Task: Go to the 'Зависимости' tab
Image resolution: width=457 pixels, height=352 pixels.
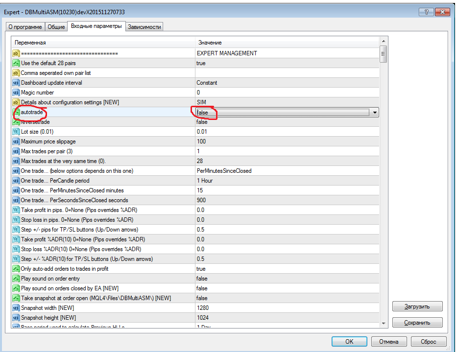Action: pos(144,27)
